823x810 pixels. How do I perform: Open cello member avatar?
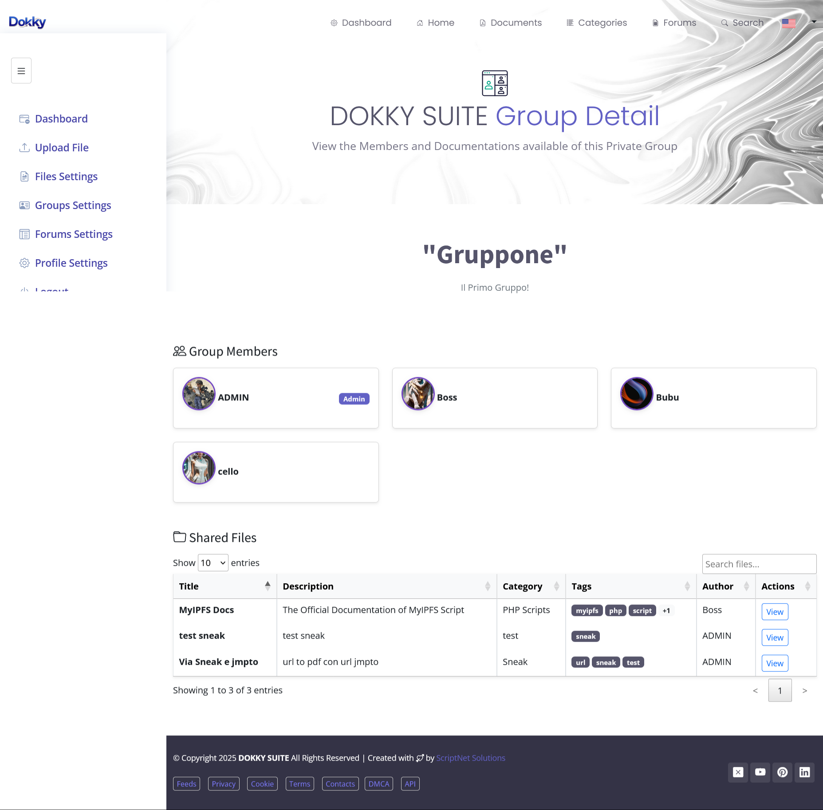199,468
